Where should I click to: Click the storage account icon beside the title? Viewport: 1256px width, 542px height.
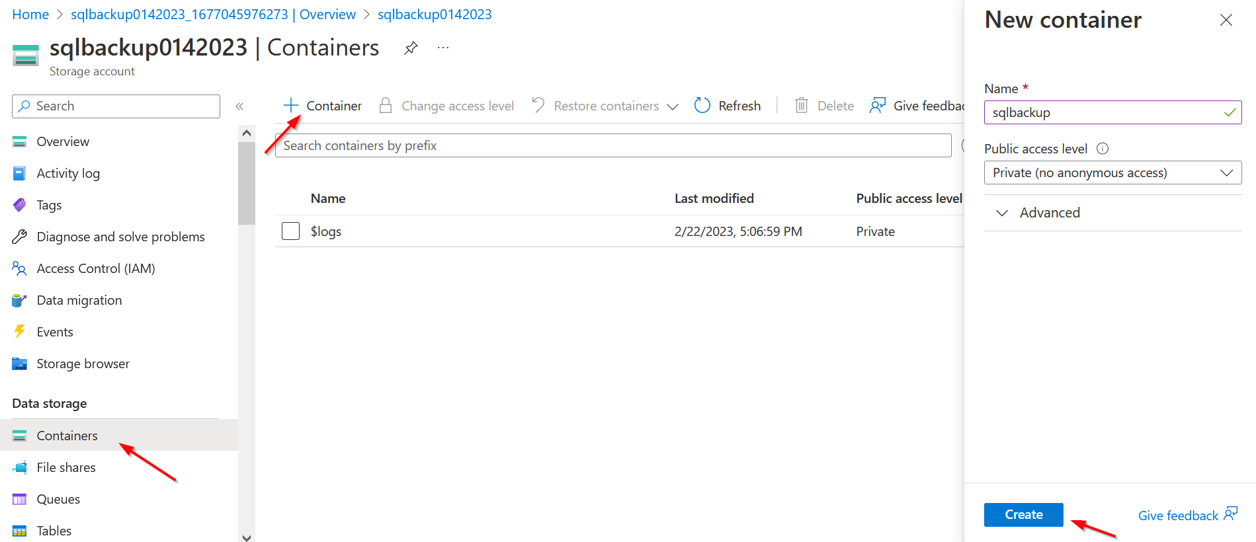click(26, 55)
